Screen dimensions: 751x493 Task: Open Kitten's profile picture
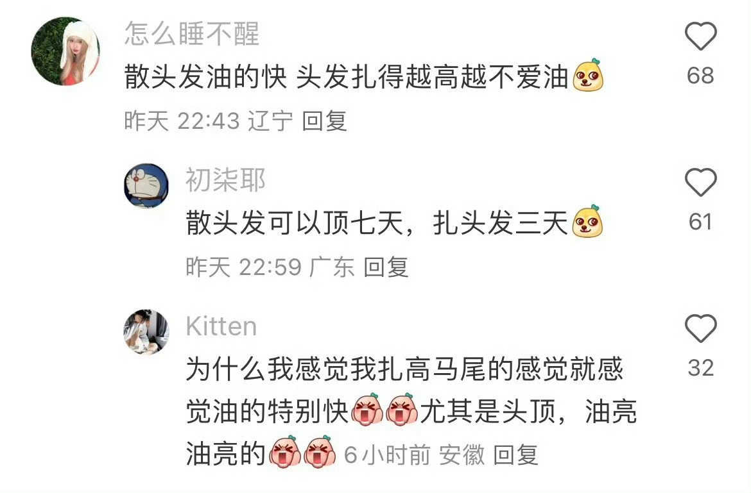pyautogui.click(x=146, y=332)
